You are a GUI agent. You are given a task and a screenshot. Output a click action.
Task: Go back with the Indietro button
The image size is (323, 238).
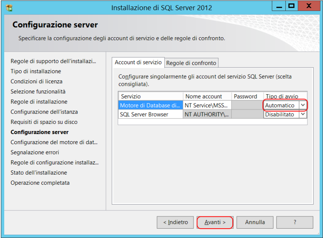coord(175,222)
